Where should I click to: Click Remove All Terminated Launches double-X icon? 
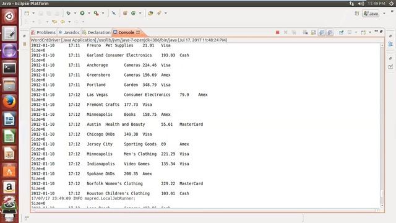(x=294, y=32)
